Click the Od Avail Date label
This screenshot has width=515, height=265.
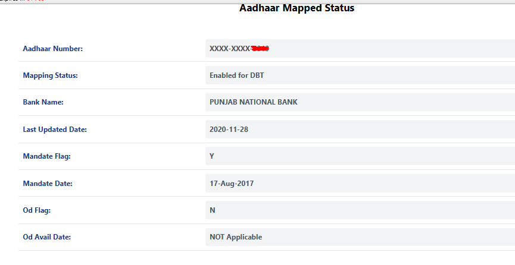48,237
